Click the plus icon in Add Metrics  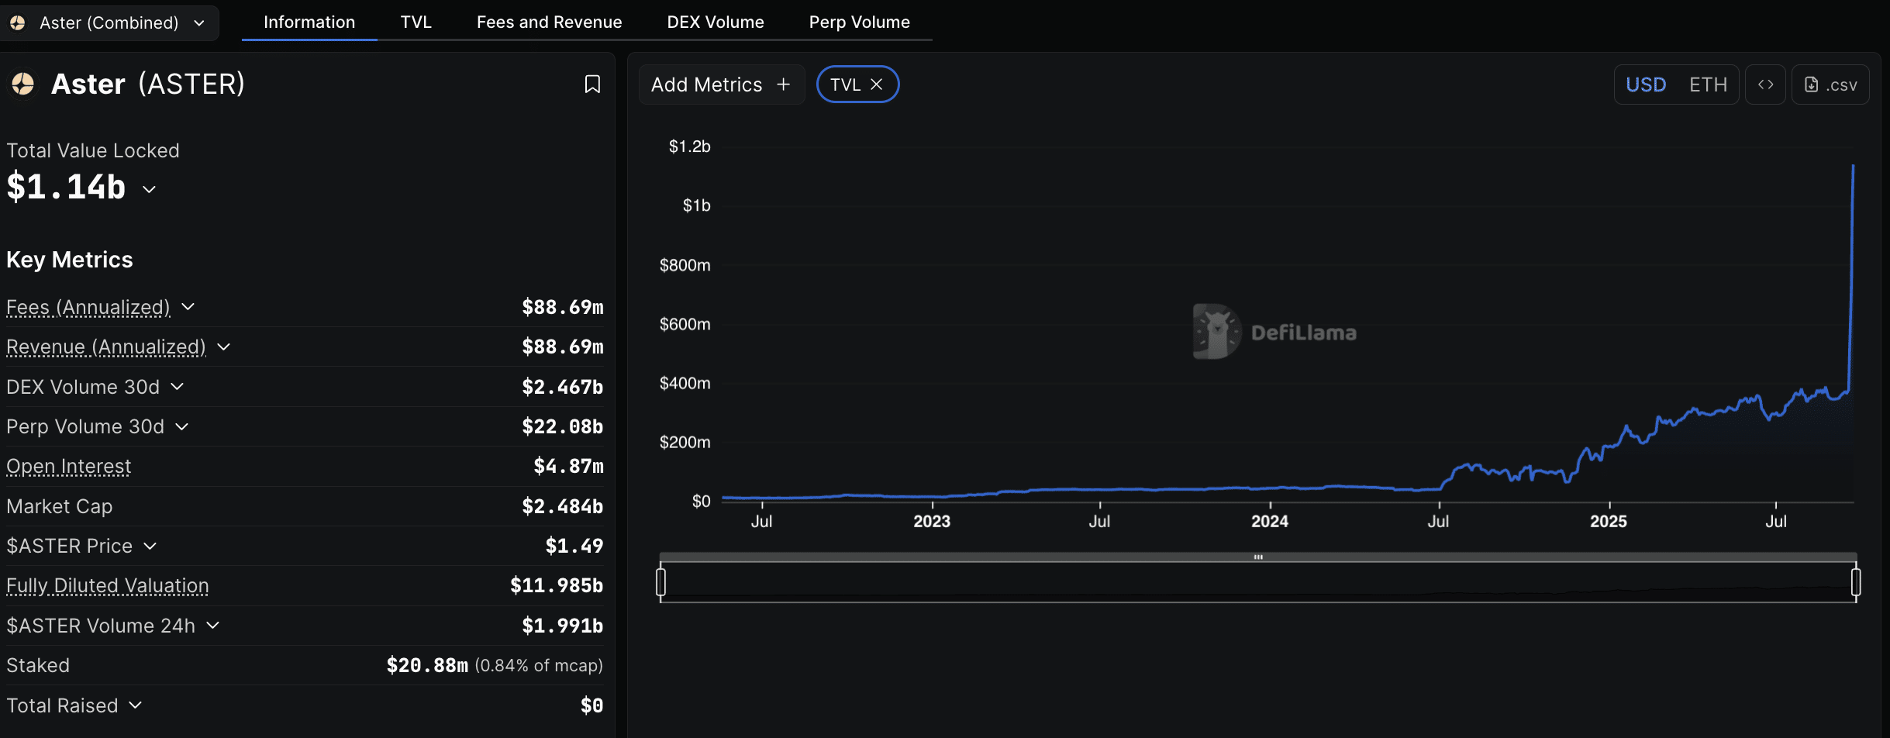click(x=784, y=84)
